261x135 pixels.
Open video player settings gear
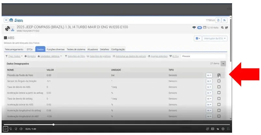pos(223,129)
